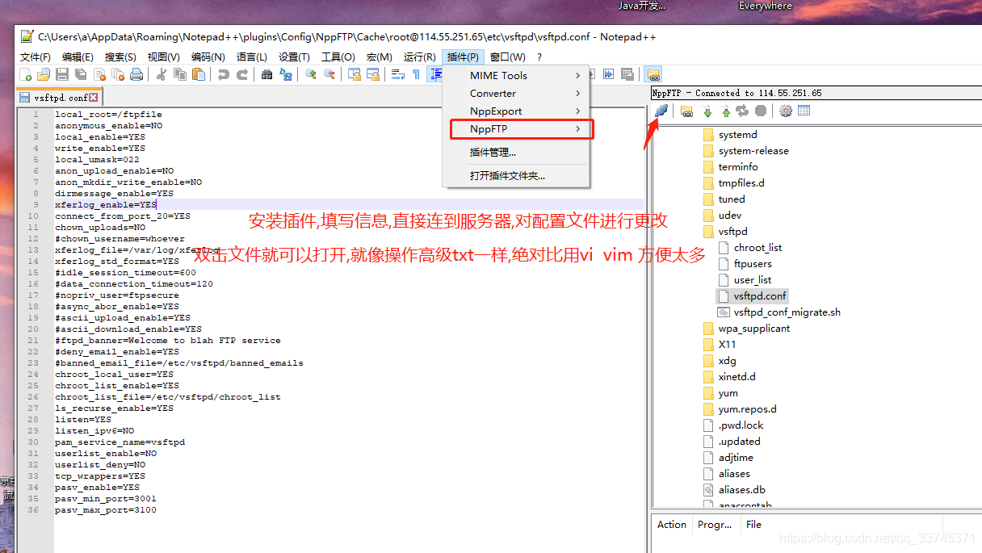Open the 文件(F) menu

click(36, 57)
